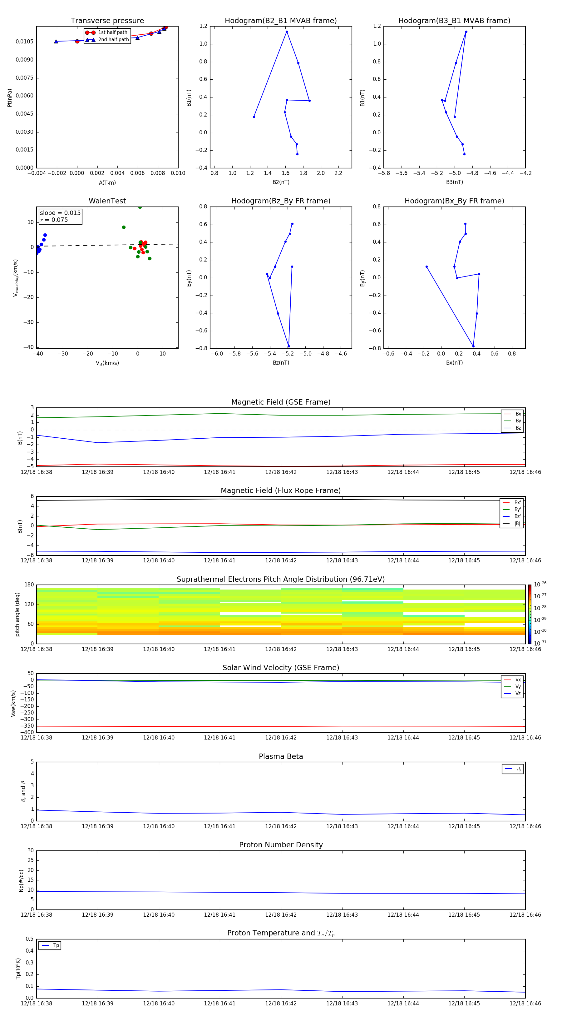Click the 'slope = 0.015' annotation box

(60, 216)
